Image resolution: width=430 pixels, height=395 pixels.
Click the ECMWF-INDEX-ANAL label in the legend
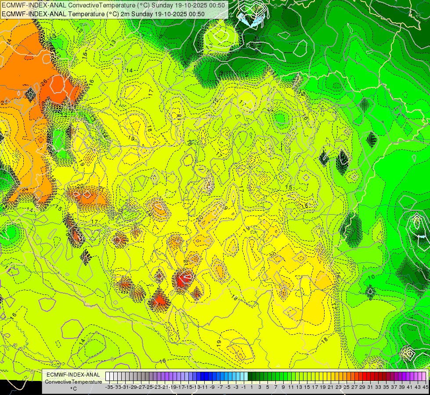tap(73, 375)
